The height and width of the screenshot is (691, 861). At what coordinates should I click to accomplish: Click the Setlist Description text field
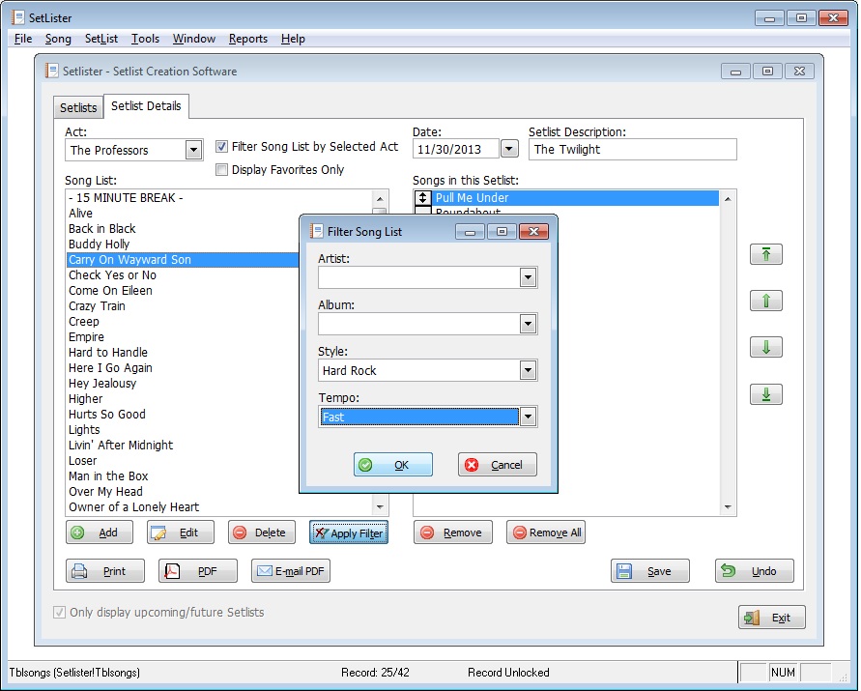(632, 150)
